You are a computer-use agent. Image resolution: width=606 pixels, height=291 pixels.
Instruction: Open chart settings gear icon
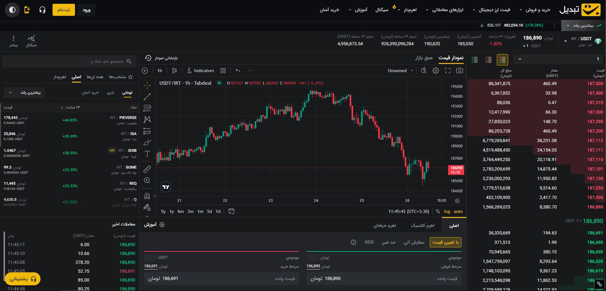tap(436, 71)
